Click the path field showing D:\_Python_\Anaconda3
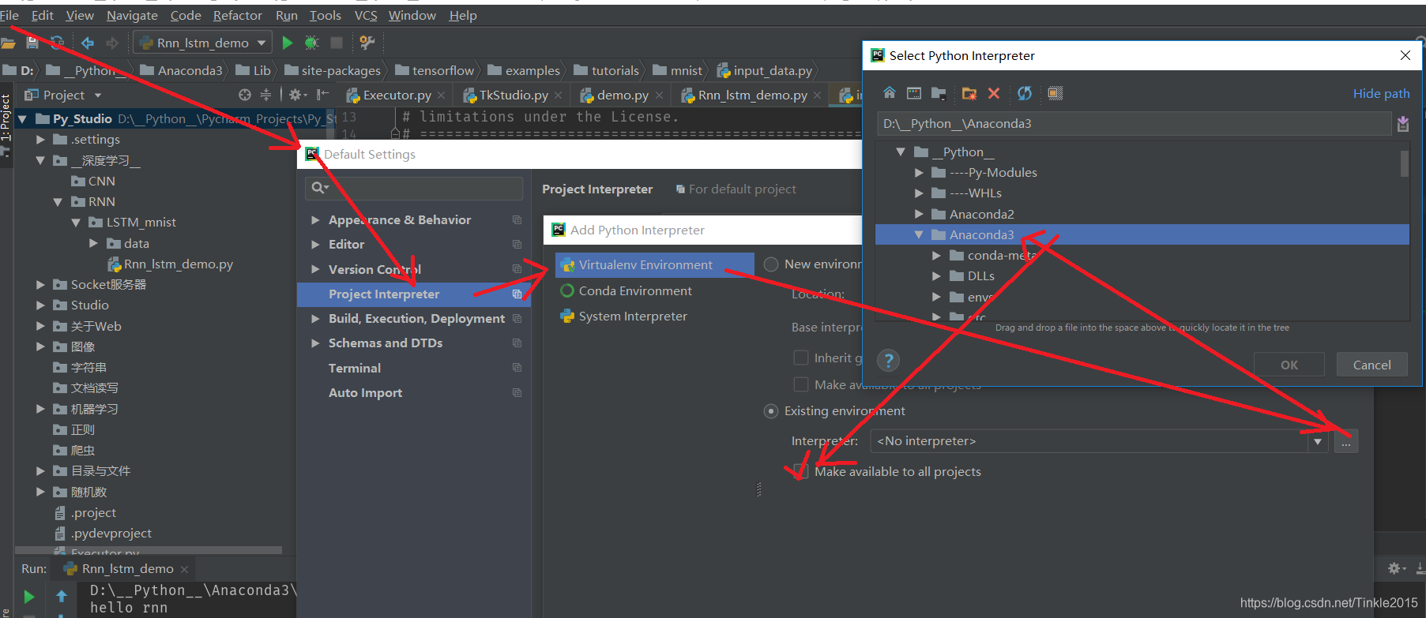Viewport: 1426px width, 618px height. pyautogui.click(x=1134, y=124)
